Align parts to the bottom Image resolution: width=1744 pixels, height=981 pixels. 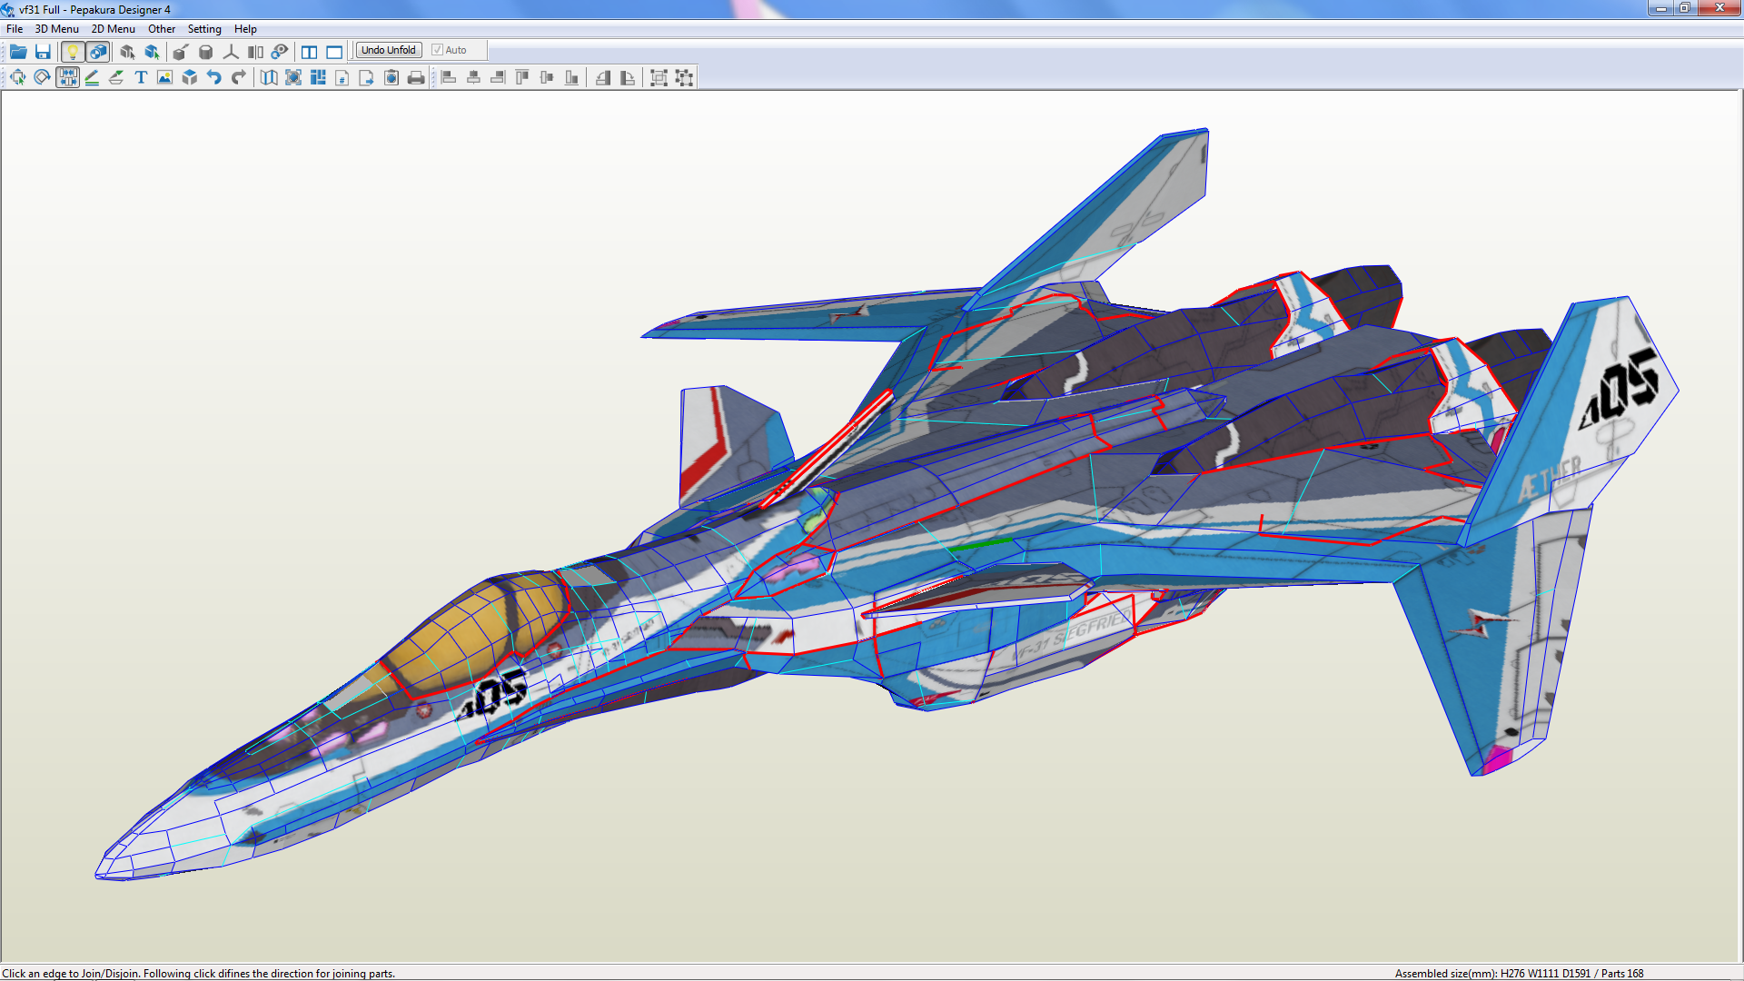tap(571, 77)
